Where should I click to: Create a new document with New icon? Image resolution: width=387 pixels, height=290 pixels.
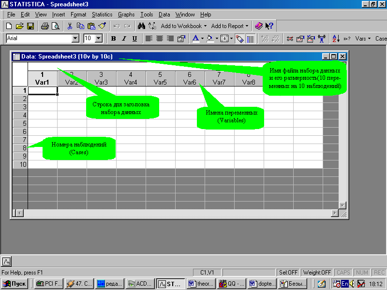[x=9, y=26]
